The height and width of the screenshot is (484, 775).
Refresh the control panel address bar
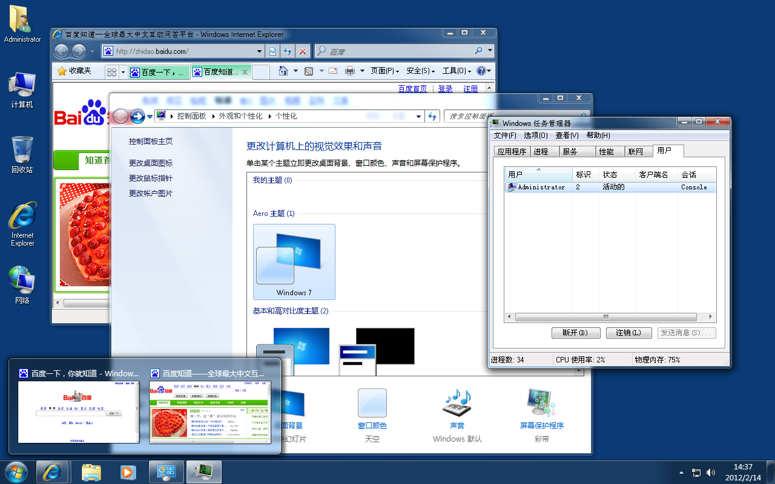point(432,116)
